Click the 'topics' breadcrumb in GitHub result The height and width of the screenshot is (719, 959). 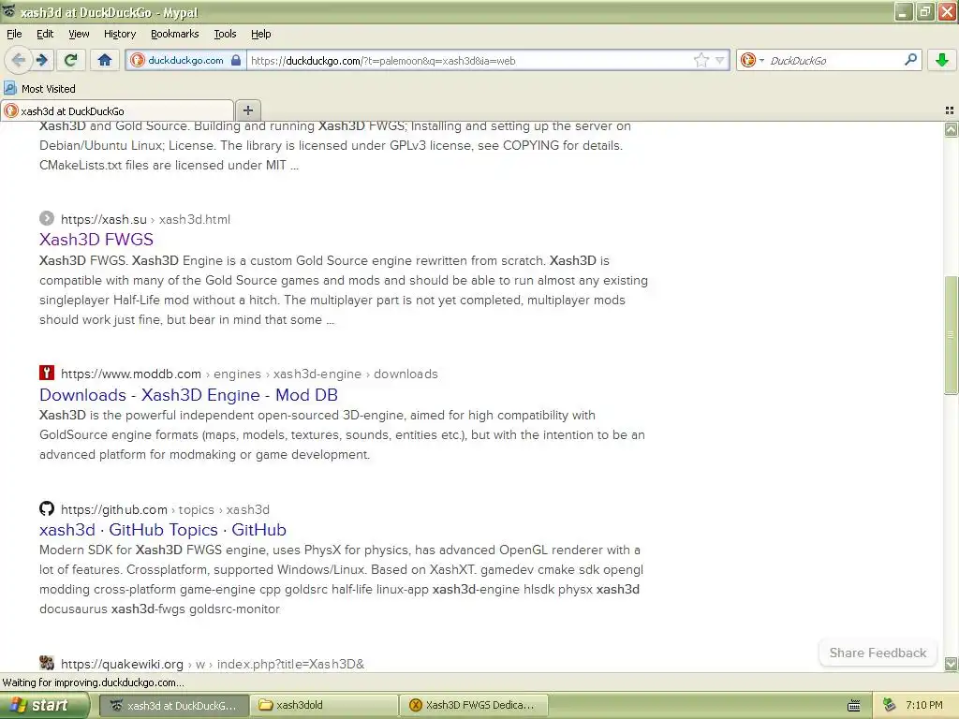pos(197,509)
